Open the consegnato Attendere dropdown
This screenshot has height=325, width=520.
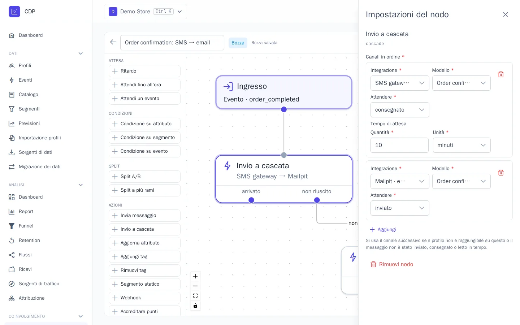point(400,110)
